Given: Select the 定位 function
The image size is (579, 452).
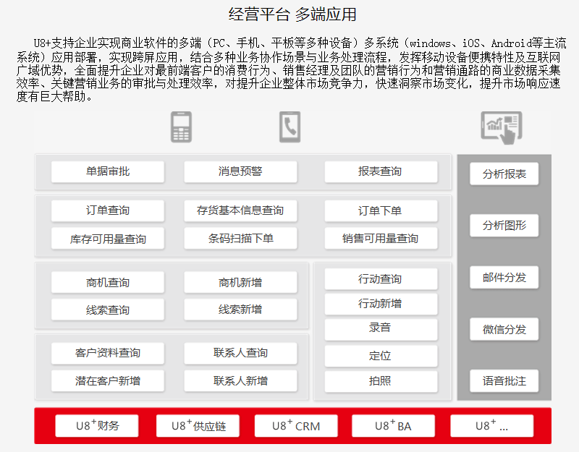Looking at the screenshot, I should [381, 356].
